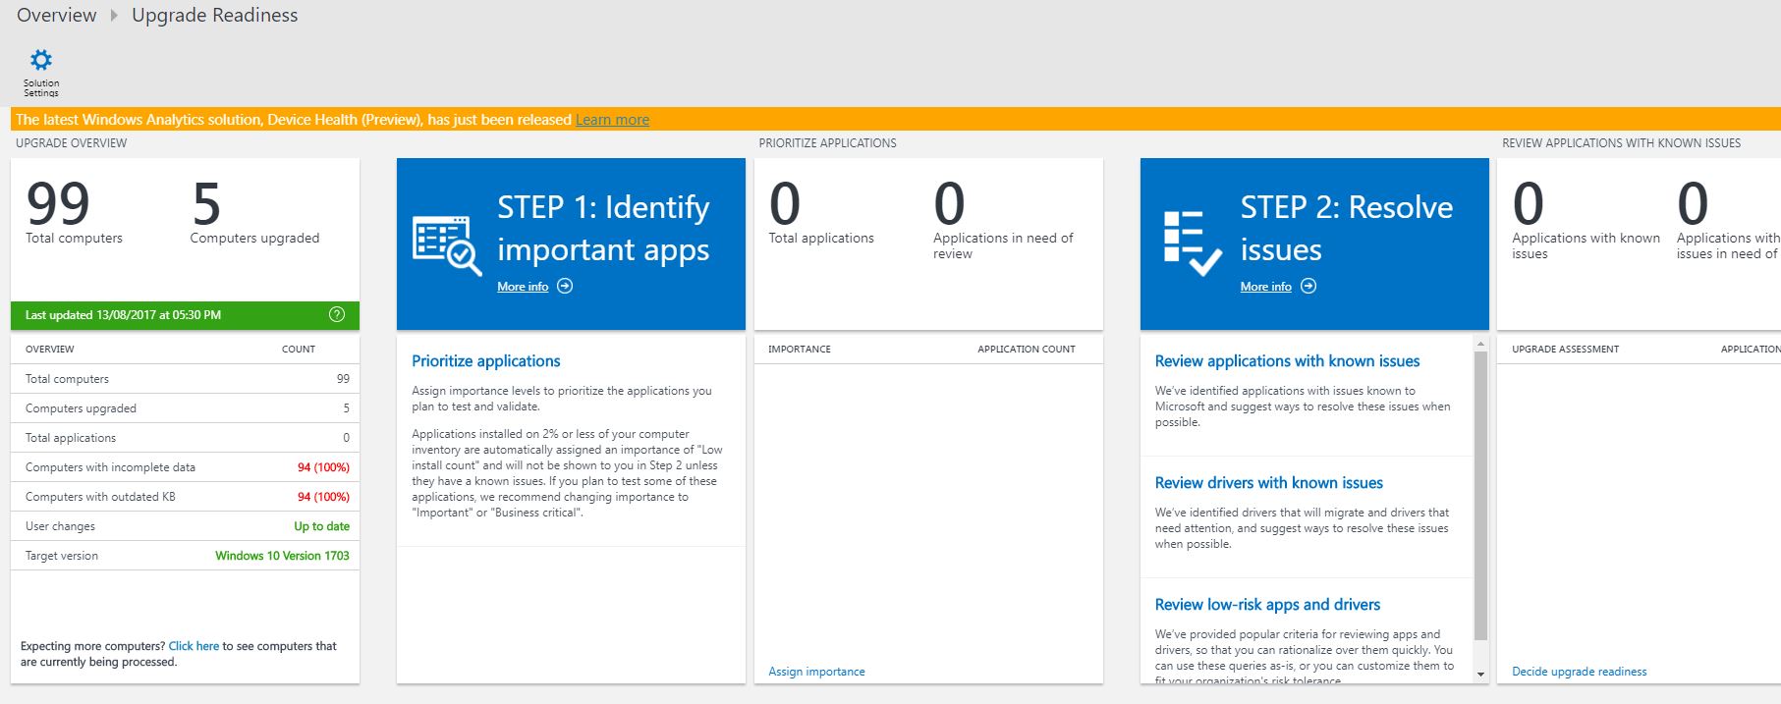Click the Assign importance link

tap(817, 672)
